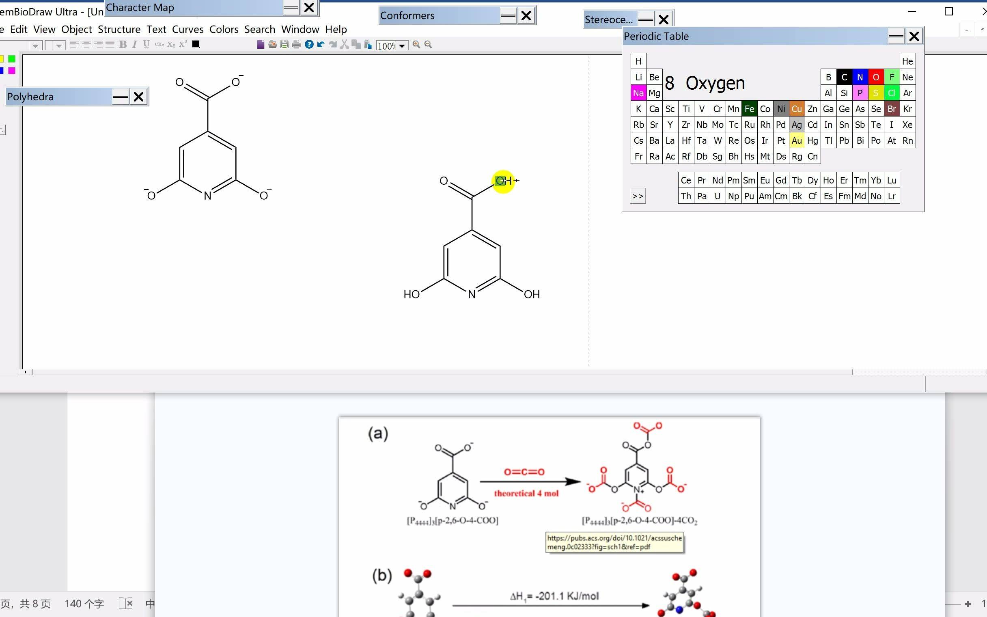Cut the selected structure

(345, 45)
